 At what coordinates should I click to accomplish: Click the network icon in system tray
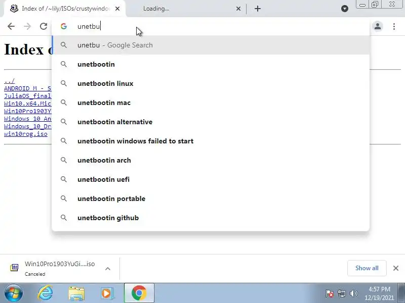(341, 293)
